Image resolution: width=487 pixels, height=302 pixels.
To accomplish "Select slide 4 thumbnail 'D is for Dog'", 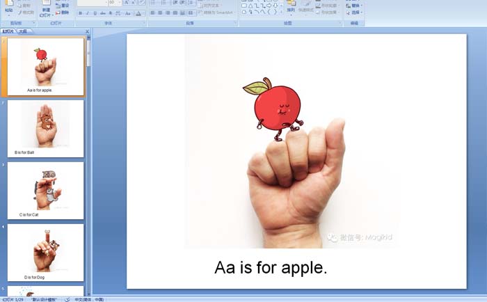I will [45, 253].
